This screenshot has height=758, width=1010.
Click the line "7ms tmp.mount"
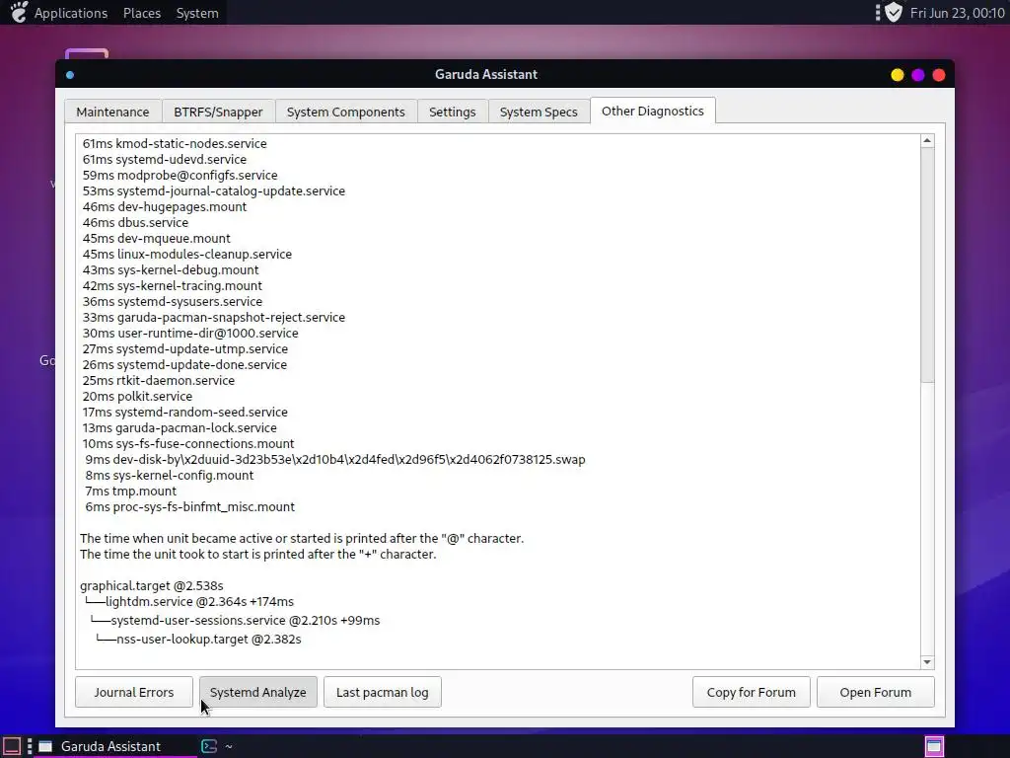tap(131, 491)
